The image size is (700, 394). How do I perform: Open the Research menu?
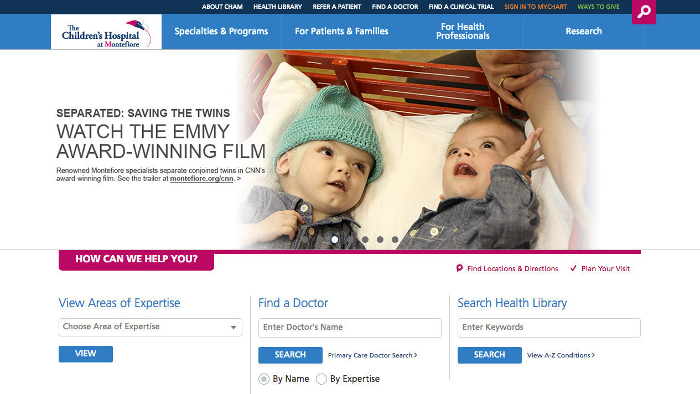coord(584,32)
